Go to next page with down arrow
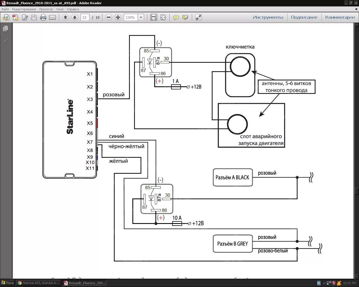Viewport: 359px width, 287px height. pos(75,17)
